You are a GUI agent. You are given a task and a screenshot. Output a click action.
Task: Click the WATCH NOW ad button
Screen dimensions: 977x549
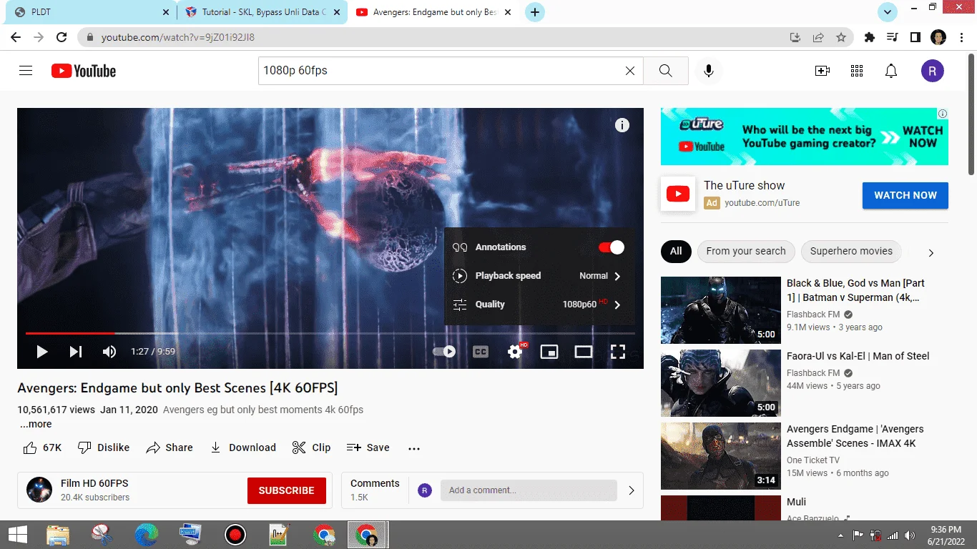click(905, 195)
